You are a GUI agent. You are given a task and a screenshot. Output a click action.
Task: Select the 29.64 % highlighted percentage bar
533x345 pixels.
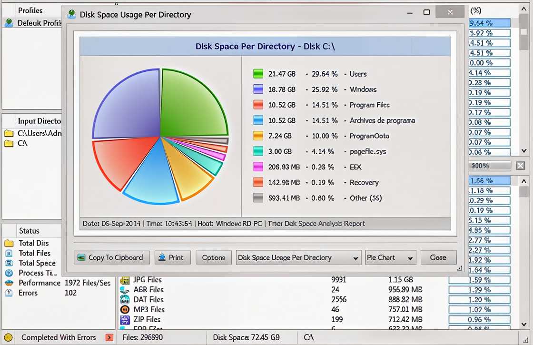tap(489, 23)
